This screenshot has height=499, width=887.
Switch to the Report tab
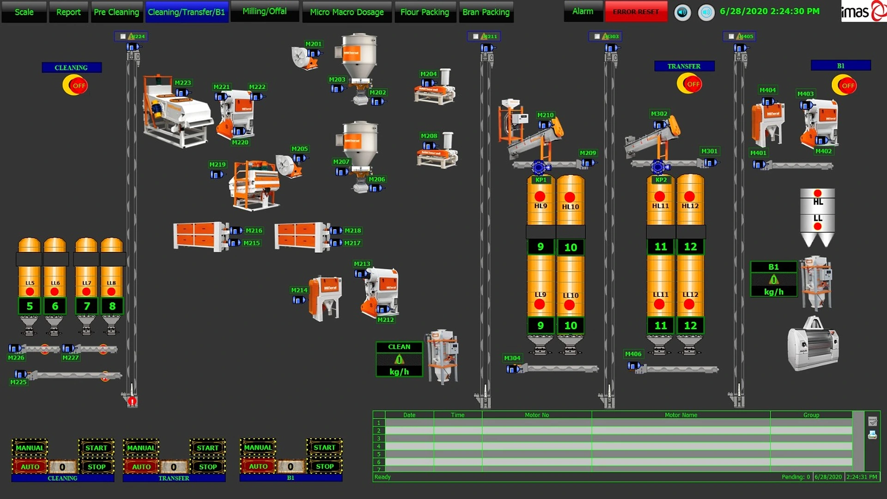coord(68,12)
